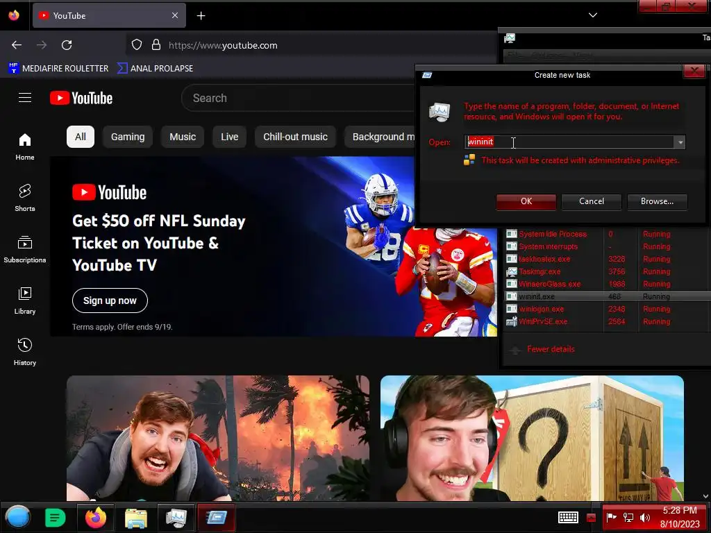Select the Live filter chip
The image size is (711, 533).
tap(229, 137)
